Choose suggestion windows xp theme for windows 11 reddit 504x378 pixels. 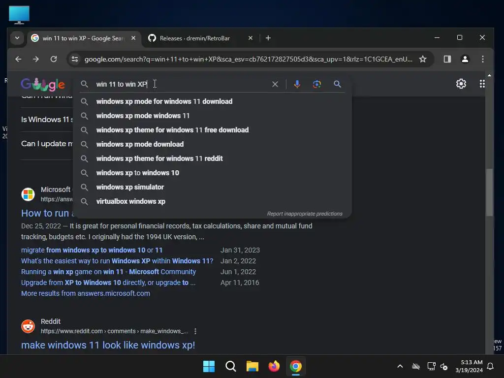[x=212, y=158]
